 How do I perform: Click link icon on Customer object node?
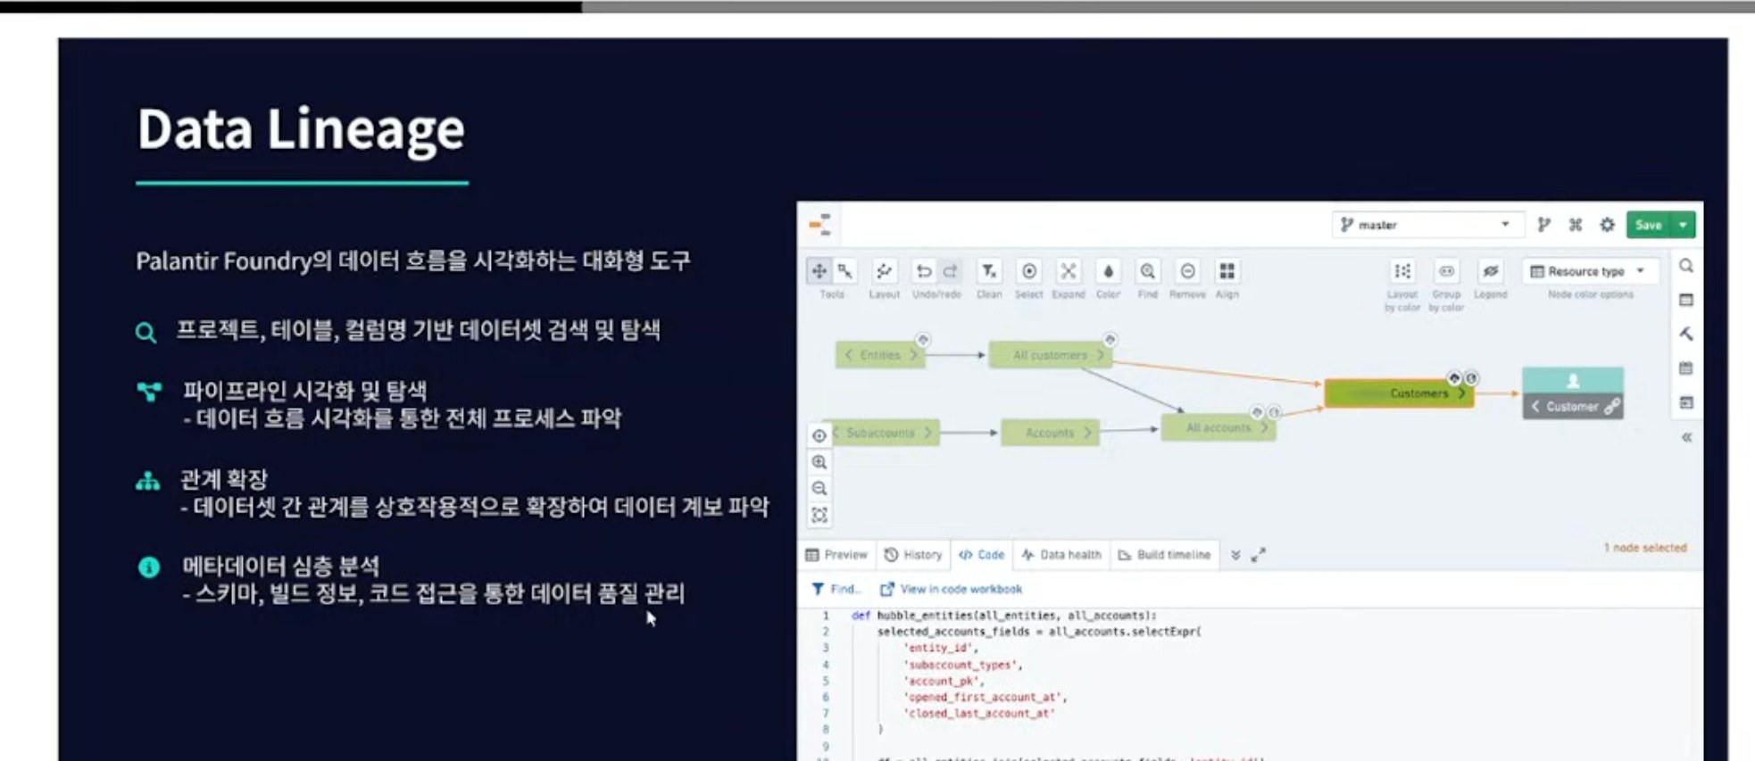[x=1611, y=407]
